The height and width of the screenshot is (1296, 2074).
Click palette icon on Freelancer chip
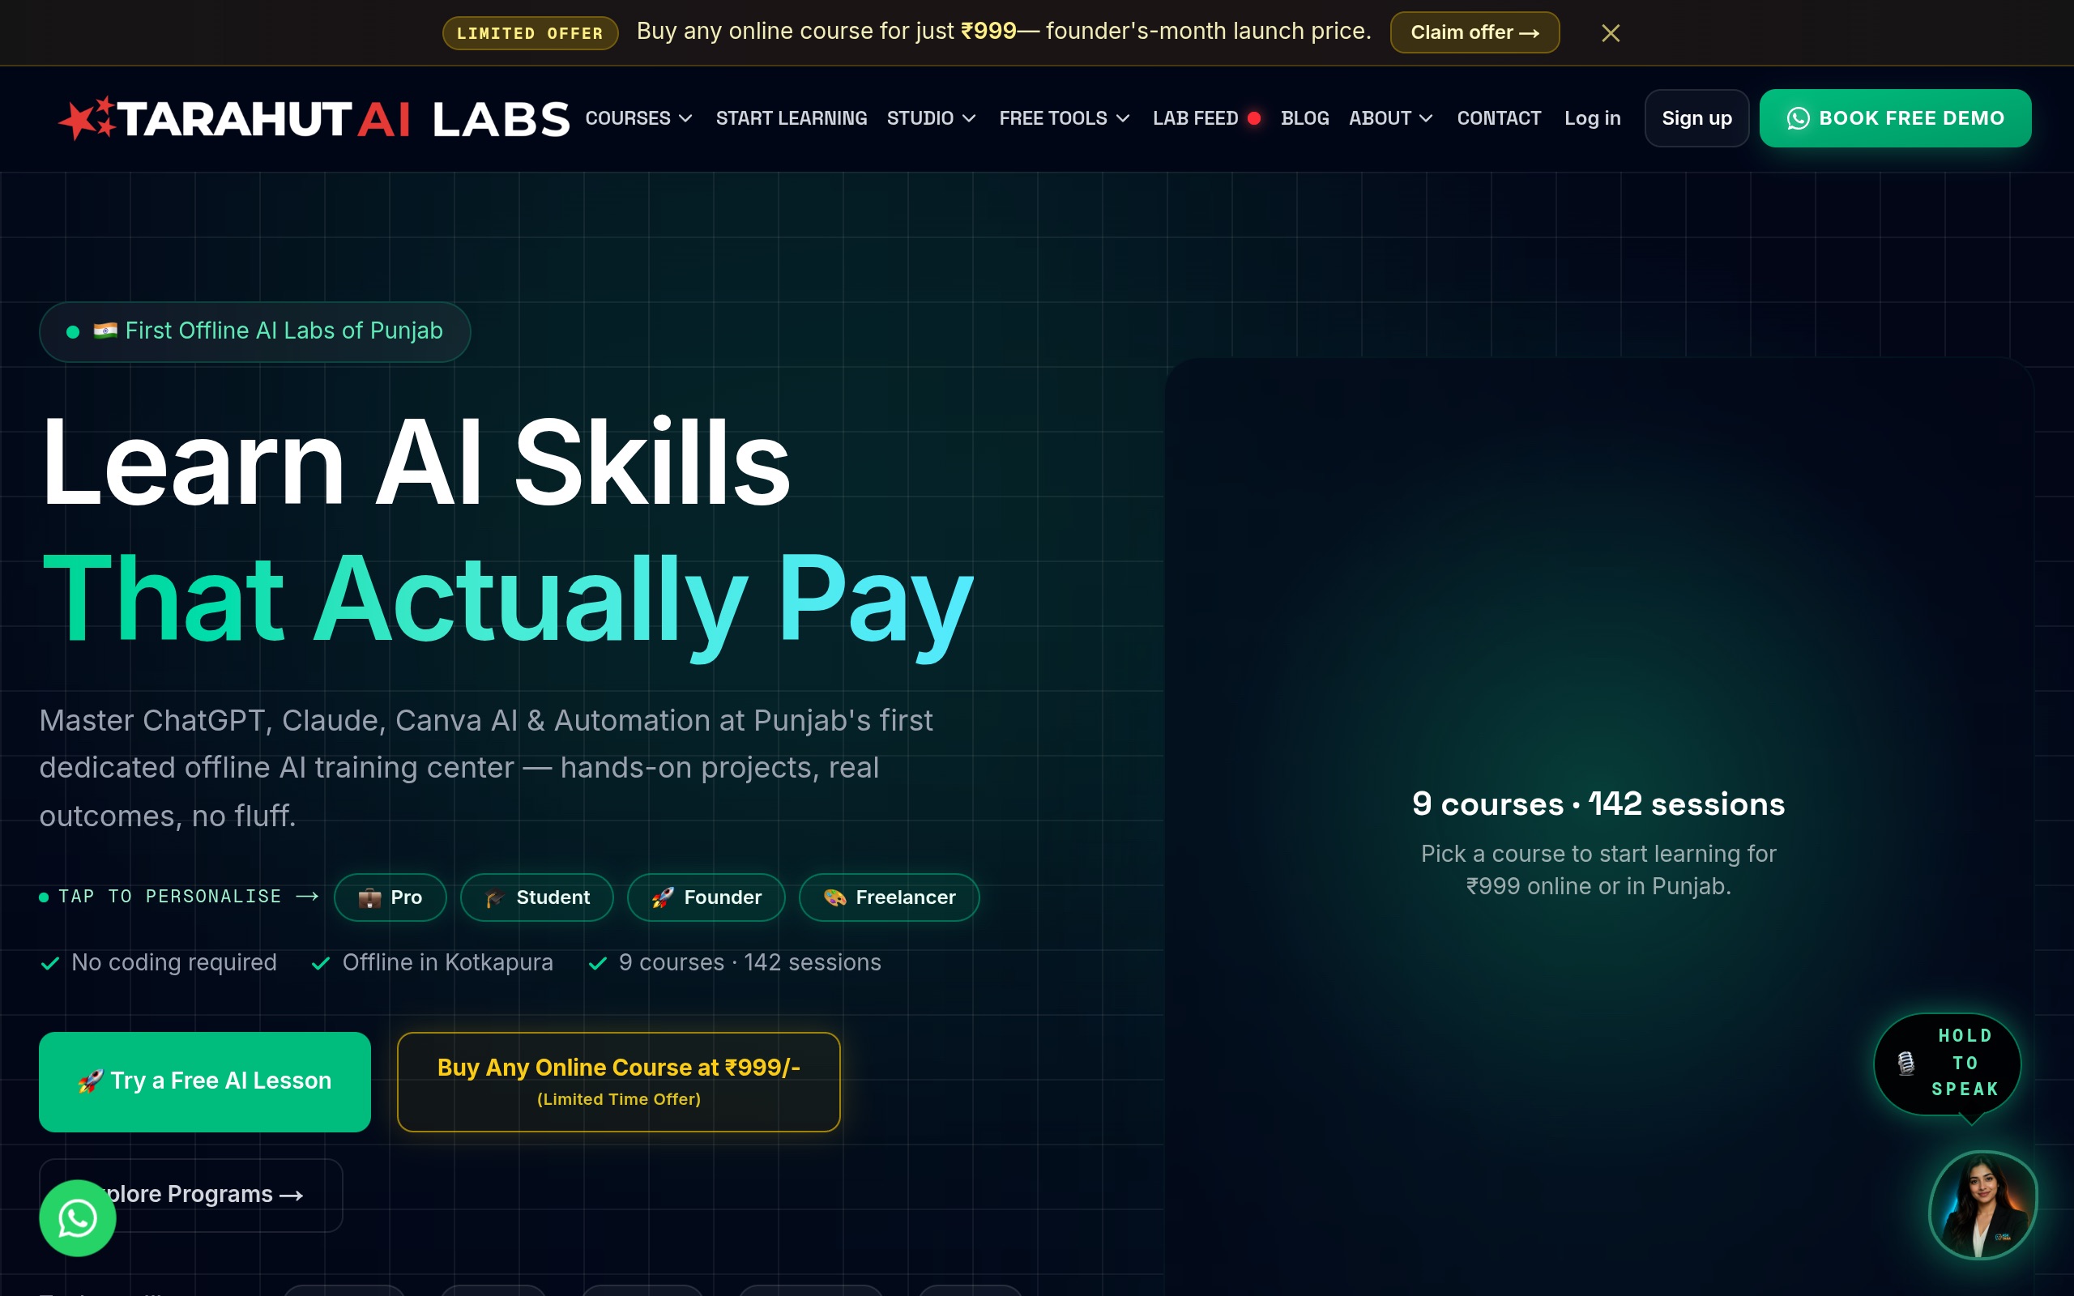(x=834, y=897)
